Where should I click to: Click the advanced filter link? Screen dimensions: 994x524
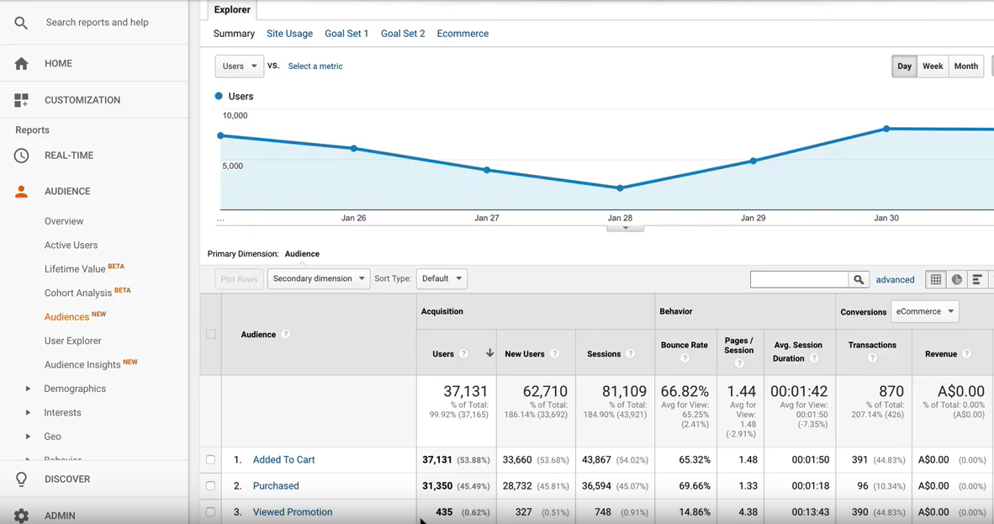[x=895, y=280]
